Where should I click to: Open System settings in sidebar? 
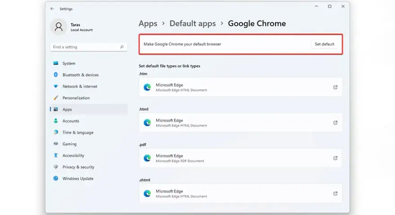tap(89, 63)
